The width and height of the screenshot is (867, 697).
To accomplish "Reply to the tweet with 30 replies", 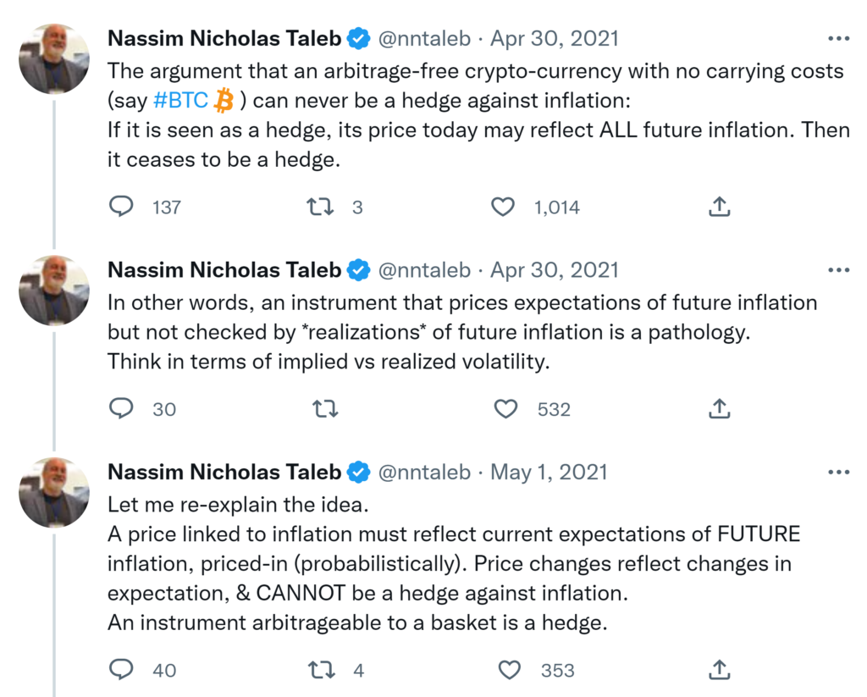I will [122, 409].
